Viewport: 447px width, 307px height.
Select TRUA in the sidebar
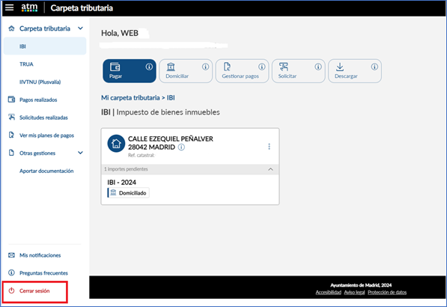coord(26,64)
